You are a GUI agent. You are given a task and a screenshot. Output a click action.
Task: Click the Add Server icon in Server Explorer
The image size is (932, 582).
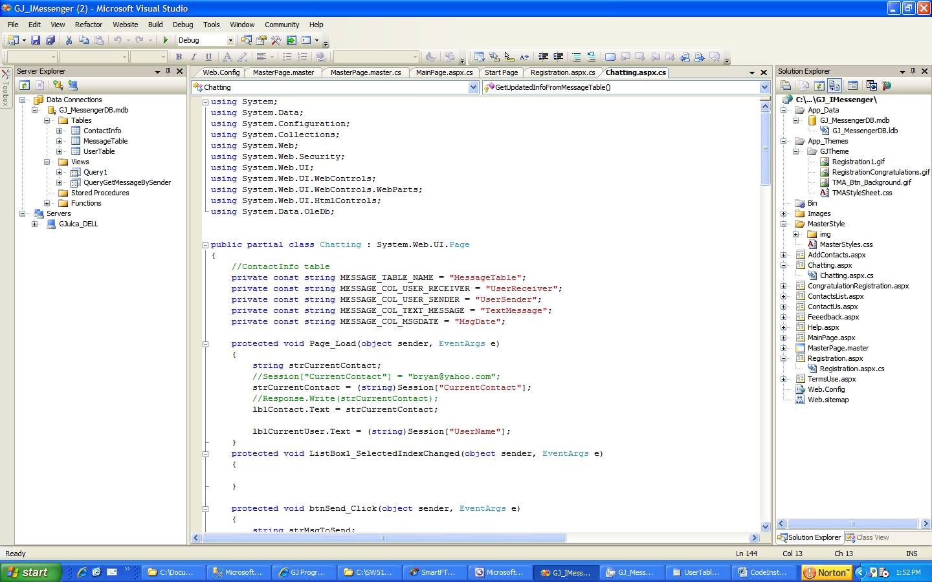(72, 85)
